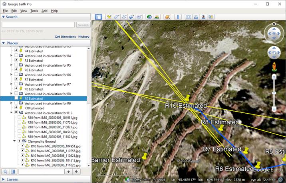
Task: Uncheck the R6 Estimated checkbox
Action: [x=16, y=69]
